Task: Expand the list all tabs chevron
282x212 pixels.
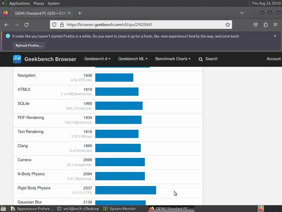Action: 242,13
